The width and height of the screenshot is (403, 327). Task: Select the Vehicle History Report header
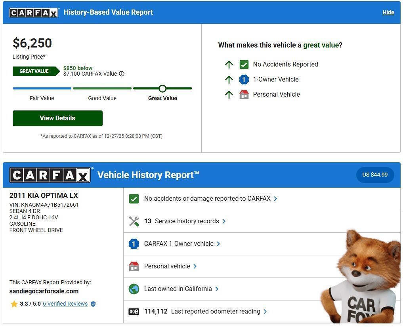tap(148, 175)
